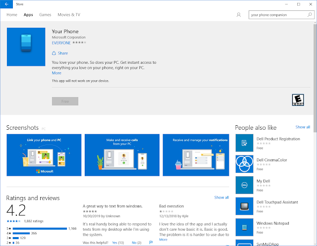Click the star rating beside EVERYONE
The image size is (317, 246).
tap(79, 43)
